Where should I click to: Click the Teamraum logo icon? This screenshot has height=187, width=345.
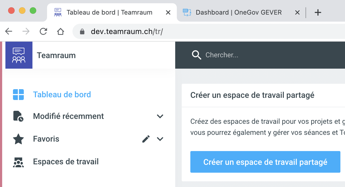point(19,55)
